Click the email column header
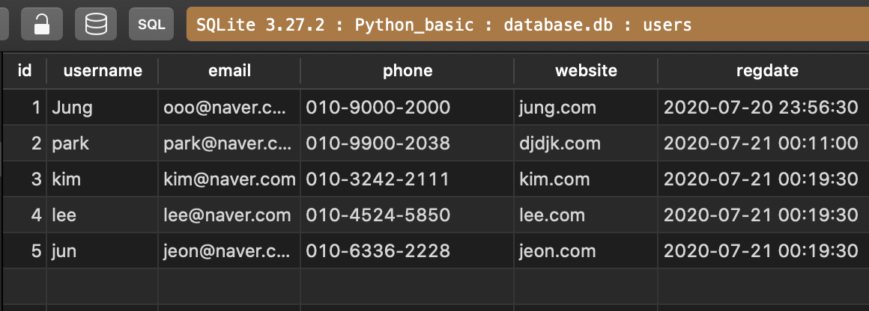This screenshot has width=869, height=311. 229,71
